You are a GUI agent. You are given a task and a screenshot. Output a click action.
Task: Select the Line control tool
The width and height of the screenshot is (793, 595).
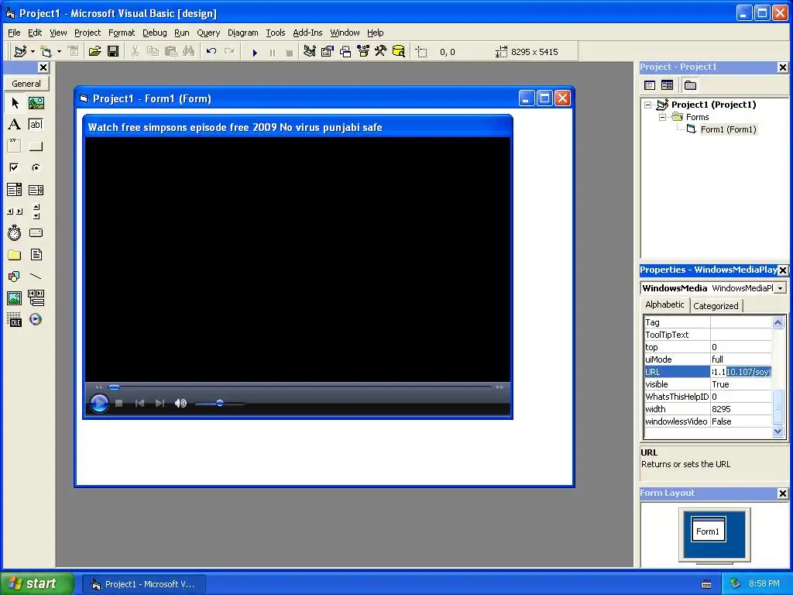pos(36,277)
